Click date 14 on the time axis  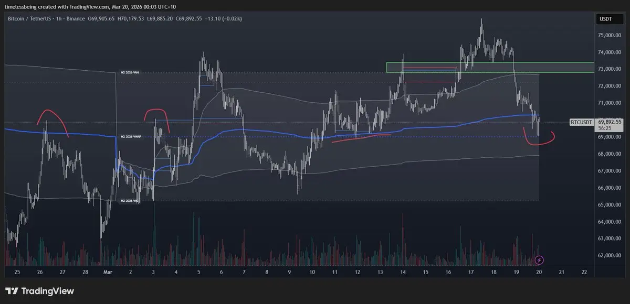coord(403,273)
